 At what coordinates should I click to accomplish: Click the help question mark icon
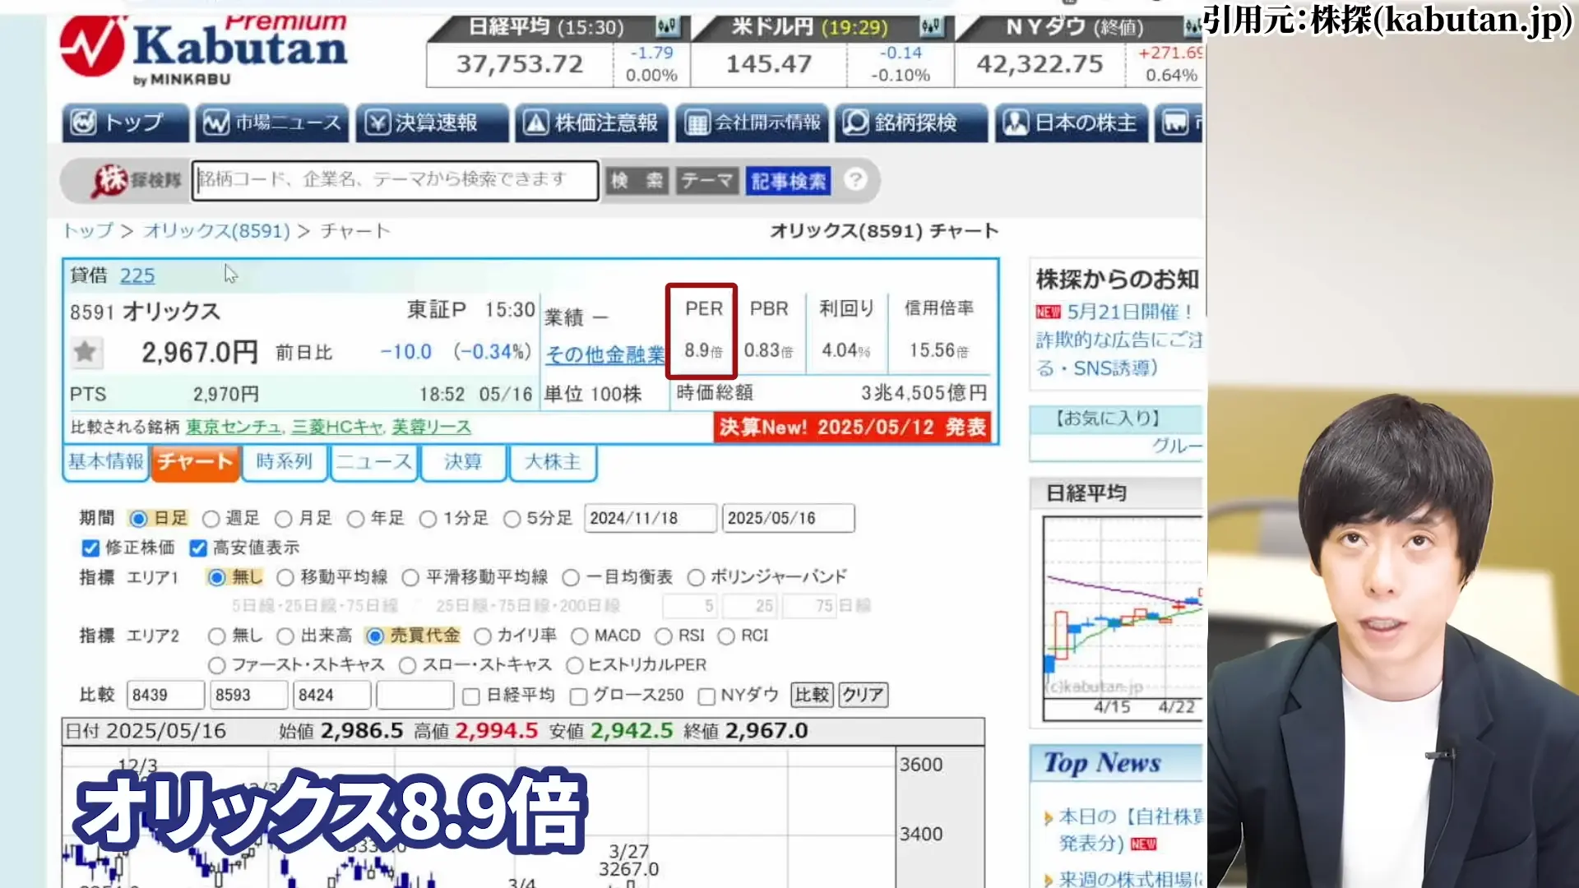click(855, 179)
